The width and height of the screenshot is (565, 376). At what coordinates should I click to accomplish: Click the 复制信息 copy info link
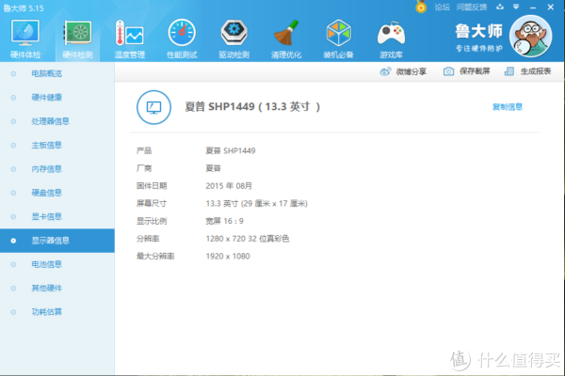(508, 106)
